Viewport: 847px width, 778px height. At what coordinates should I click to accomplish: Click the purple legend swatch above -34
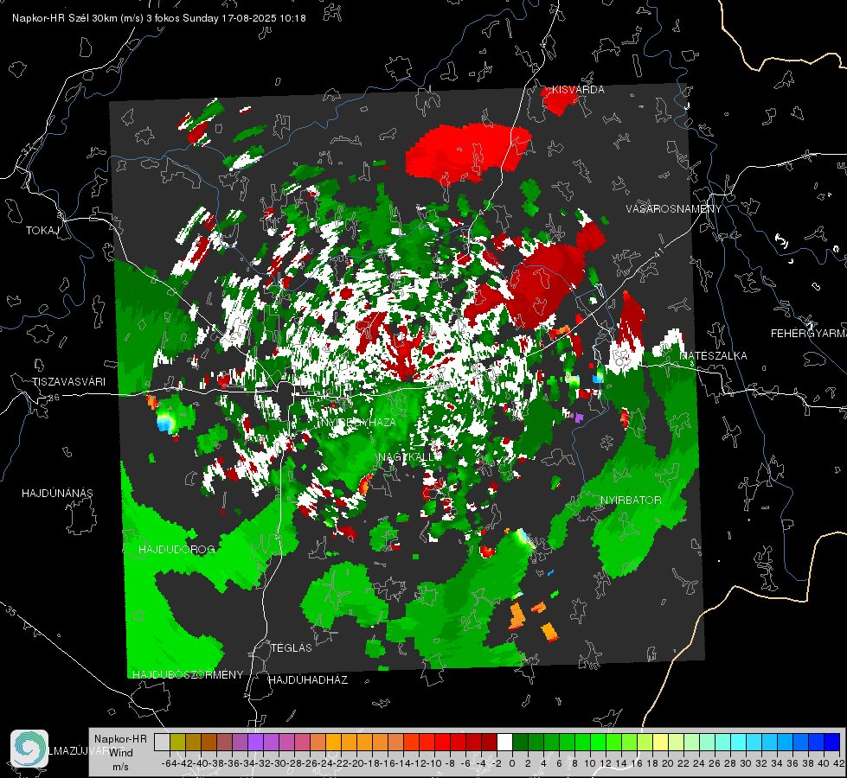(255, 743)
